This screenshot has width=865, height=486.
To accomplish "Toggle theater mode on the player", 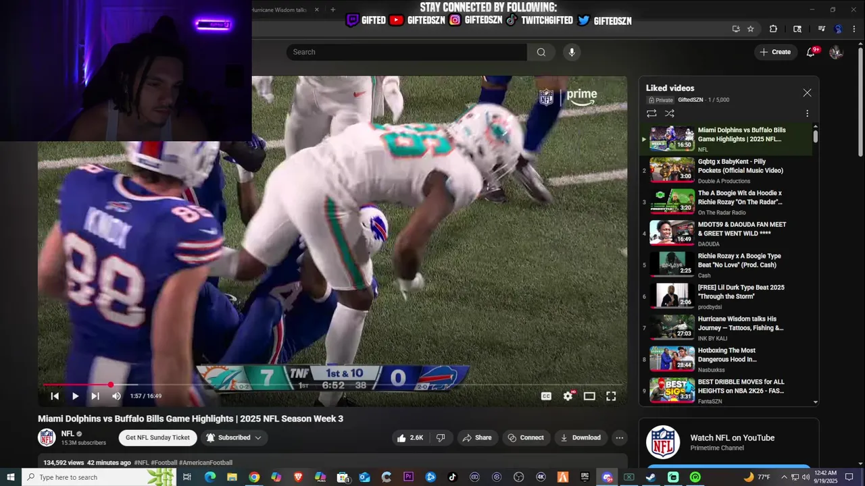I will coord(589,396).
